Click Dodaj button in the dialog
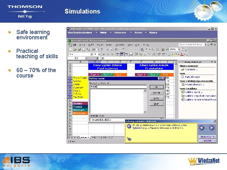 click(156, 98)
